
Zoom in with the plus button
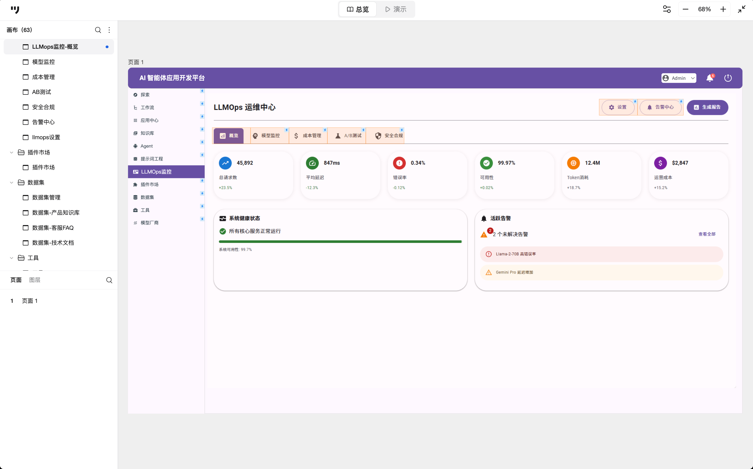pyautogui.click(x=723, y=9)
